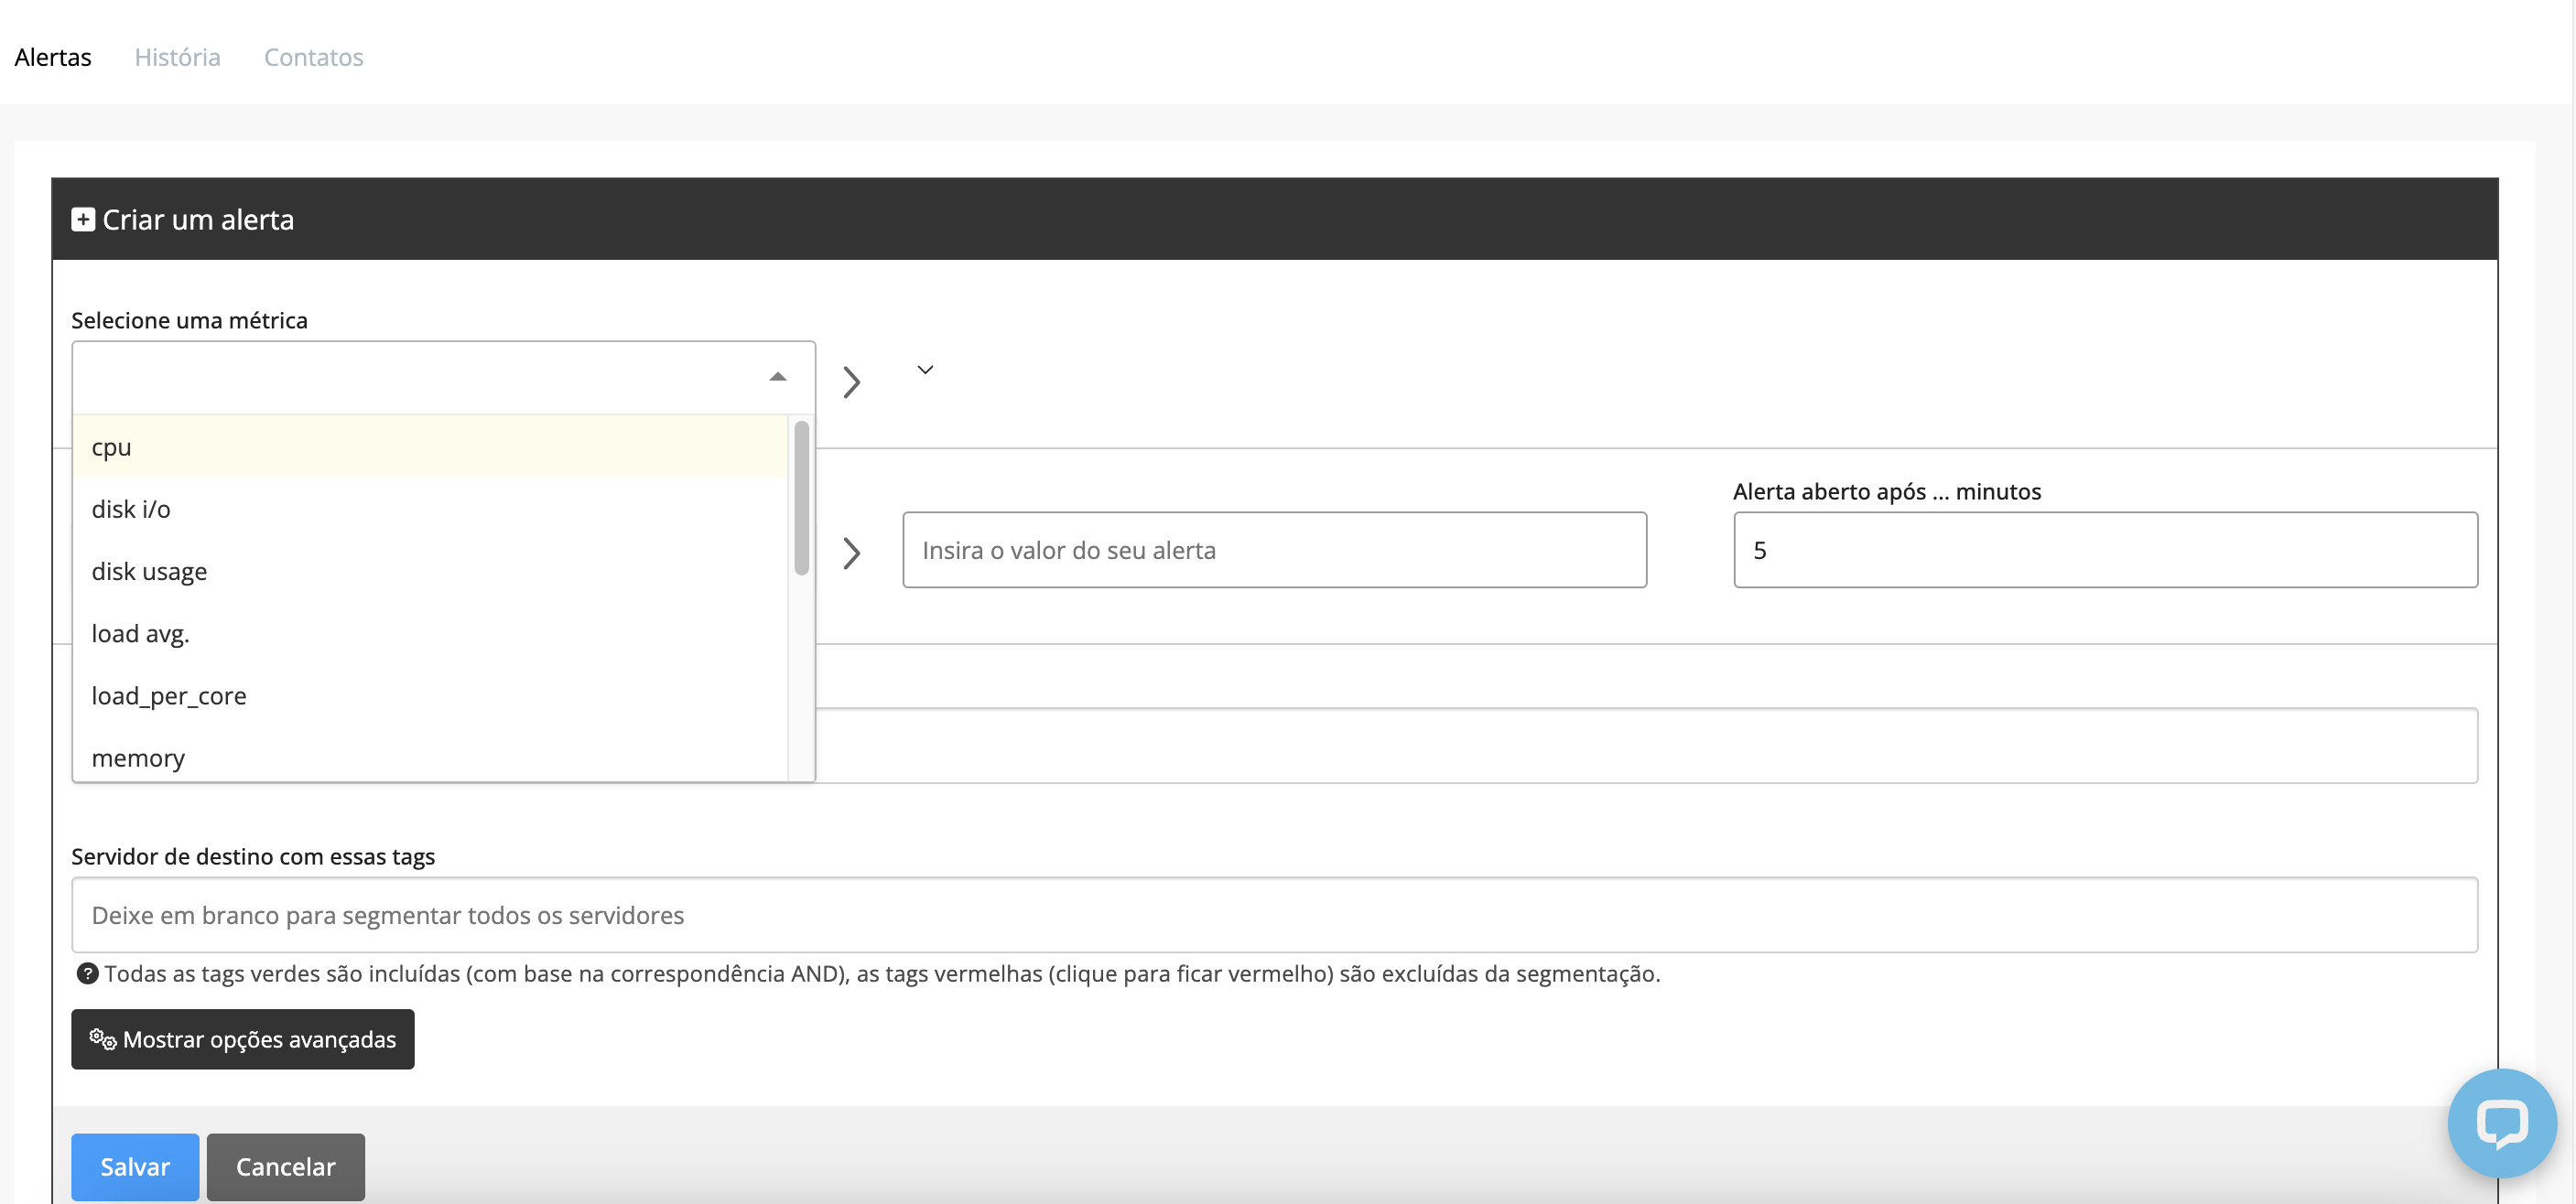The width and height of the screenshot is (2576, 1204).
Task: Switch to the Contatos tab
Action: (x=313, y=57)
